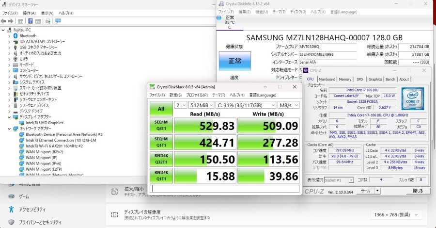Click the blue health status circle in CrystalDiskInfo
Screen dimensions: 436x228
pyautogui.click(x=219, y=18)
